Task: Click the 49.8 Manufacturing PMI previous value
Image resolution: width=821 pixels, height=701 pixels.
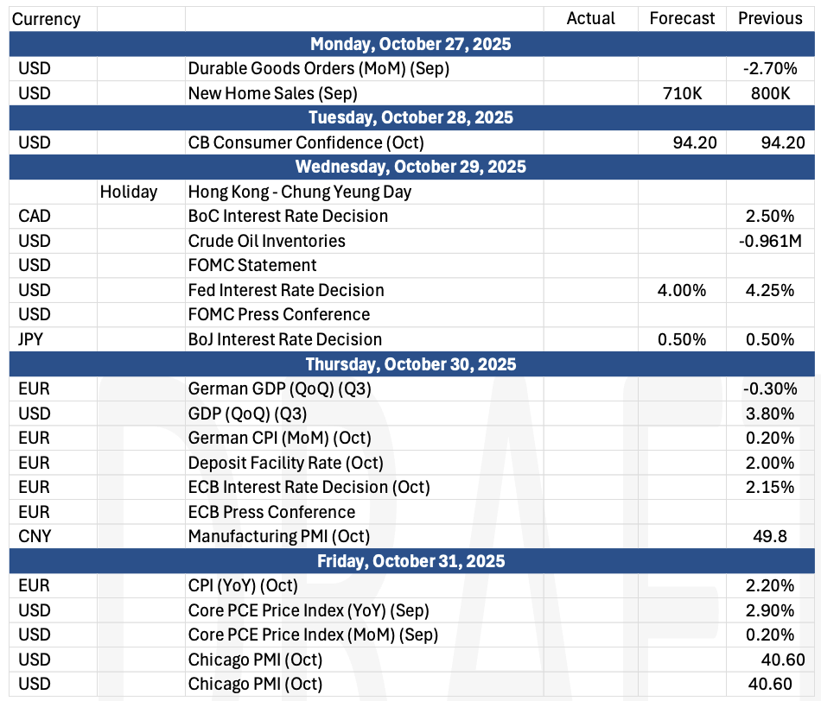Action: (x=770, y=536)
